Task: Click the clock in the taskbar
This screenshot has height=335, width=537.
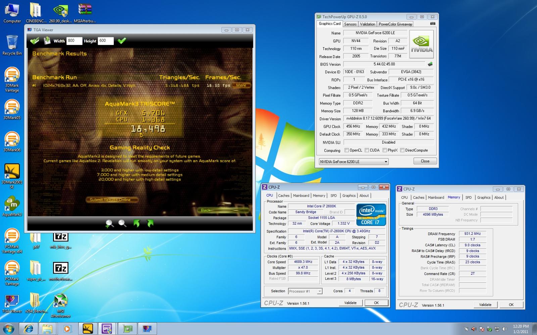Action: coord(521,329)
